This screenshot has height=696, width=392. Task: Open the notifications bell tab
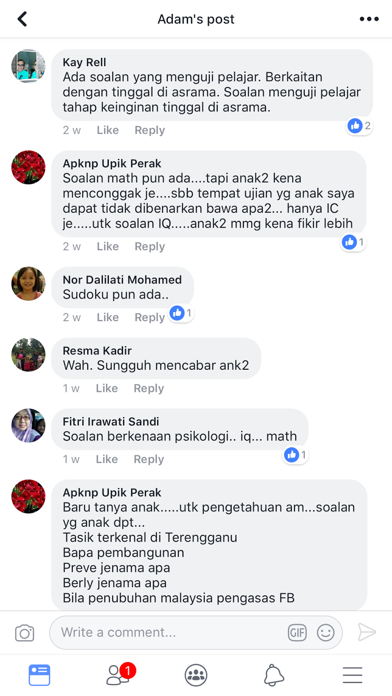(x=274, y=675)
